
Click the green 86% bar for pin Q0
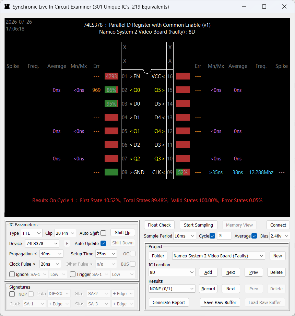pos(111,90)
